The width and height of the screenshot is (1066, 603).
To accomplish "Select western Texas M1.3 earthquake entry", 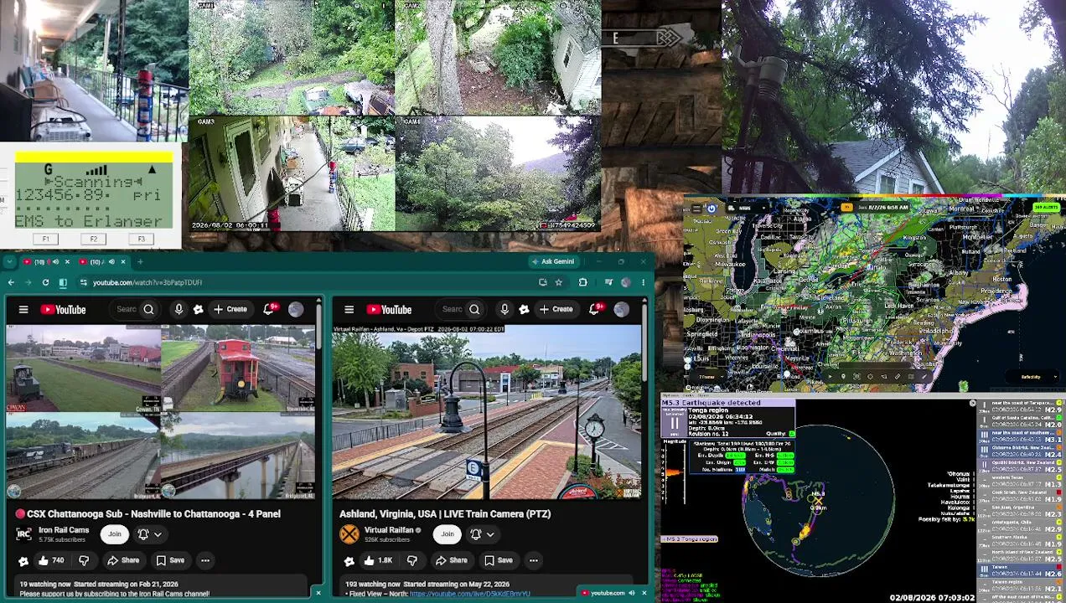I will point(1022,481).
